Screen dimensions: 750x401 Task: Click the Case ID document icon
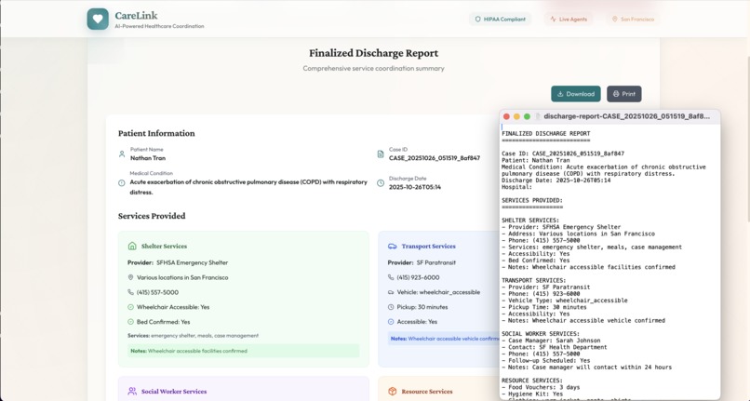click(381, 154)
